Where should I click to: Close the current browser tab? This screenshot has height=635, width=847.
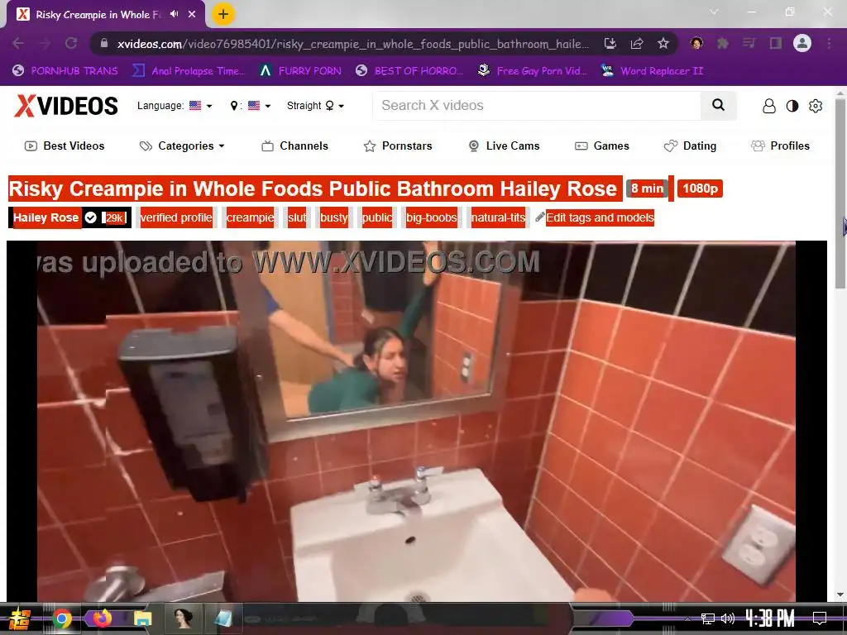(192, 14)
